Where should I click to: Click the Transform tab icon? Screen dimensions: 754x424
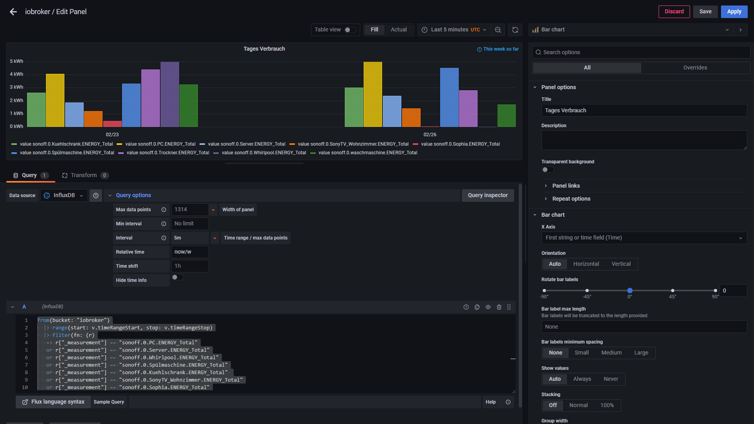(65, 175)
